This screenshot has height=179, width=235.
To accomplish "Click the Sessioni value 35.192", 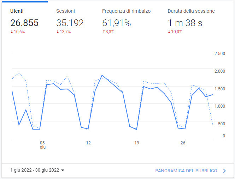I will click(x=70, y=23).
